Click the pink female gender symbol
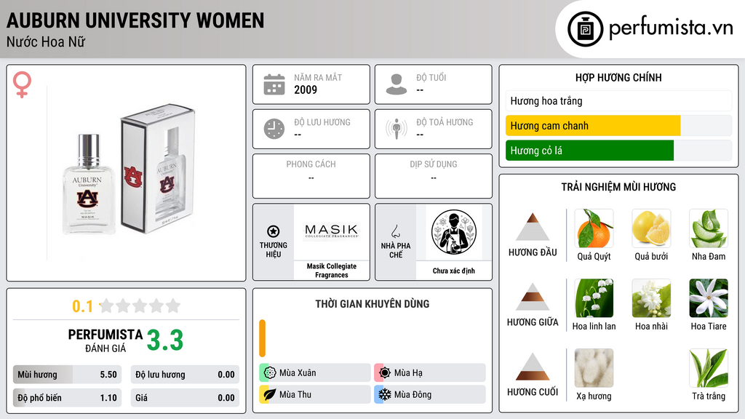745x419 pixels. pyautogui.click(x=22, y=84)
